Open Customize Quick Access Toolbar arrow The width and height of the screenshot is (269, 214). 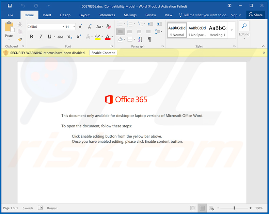[49, 6]
